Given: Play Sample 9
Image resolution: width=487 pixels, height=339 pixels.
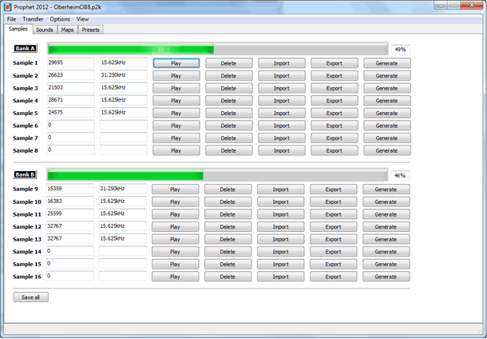Looking at the screenshot, I should [175, 189].
